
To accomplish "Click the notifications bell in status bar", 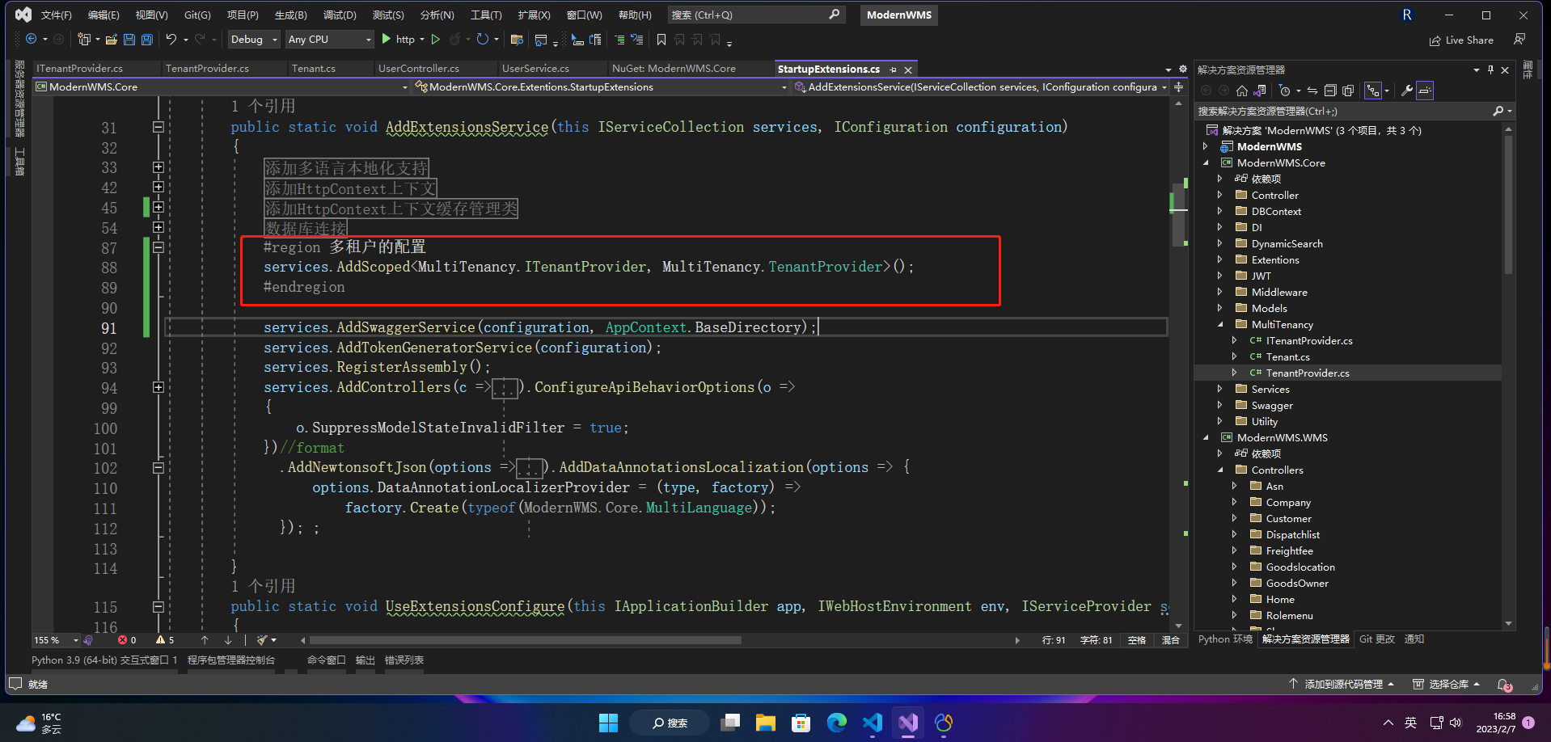I will pos(1504,684).
